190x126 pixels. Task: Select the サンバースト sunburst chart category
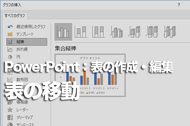27,124
